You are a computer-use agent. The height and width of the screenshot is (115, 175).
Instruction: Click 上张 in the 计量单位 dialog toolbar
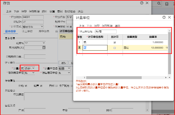coord(82,26)
